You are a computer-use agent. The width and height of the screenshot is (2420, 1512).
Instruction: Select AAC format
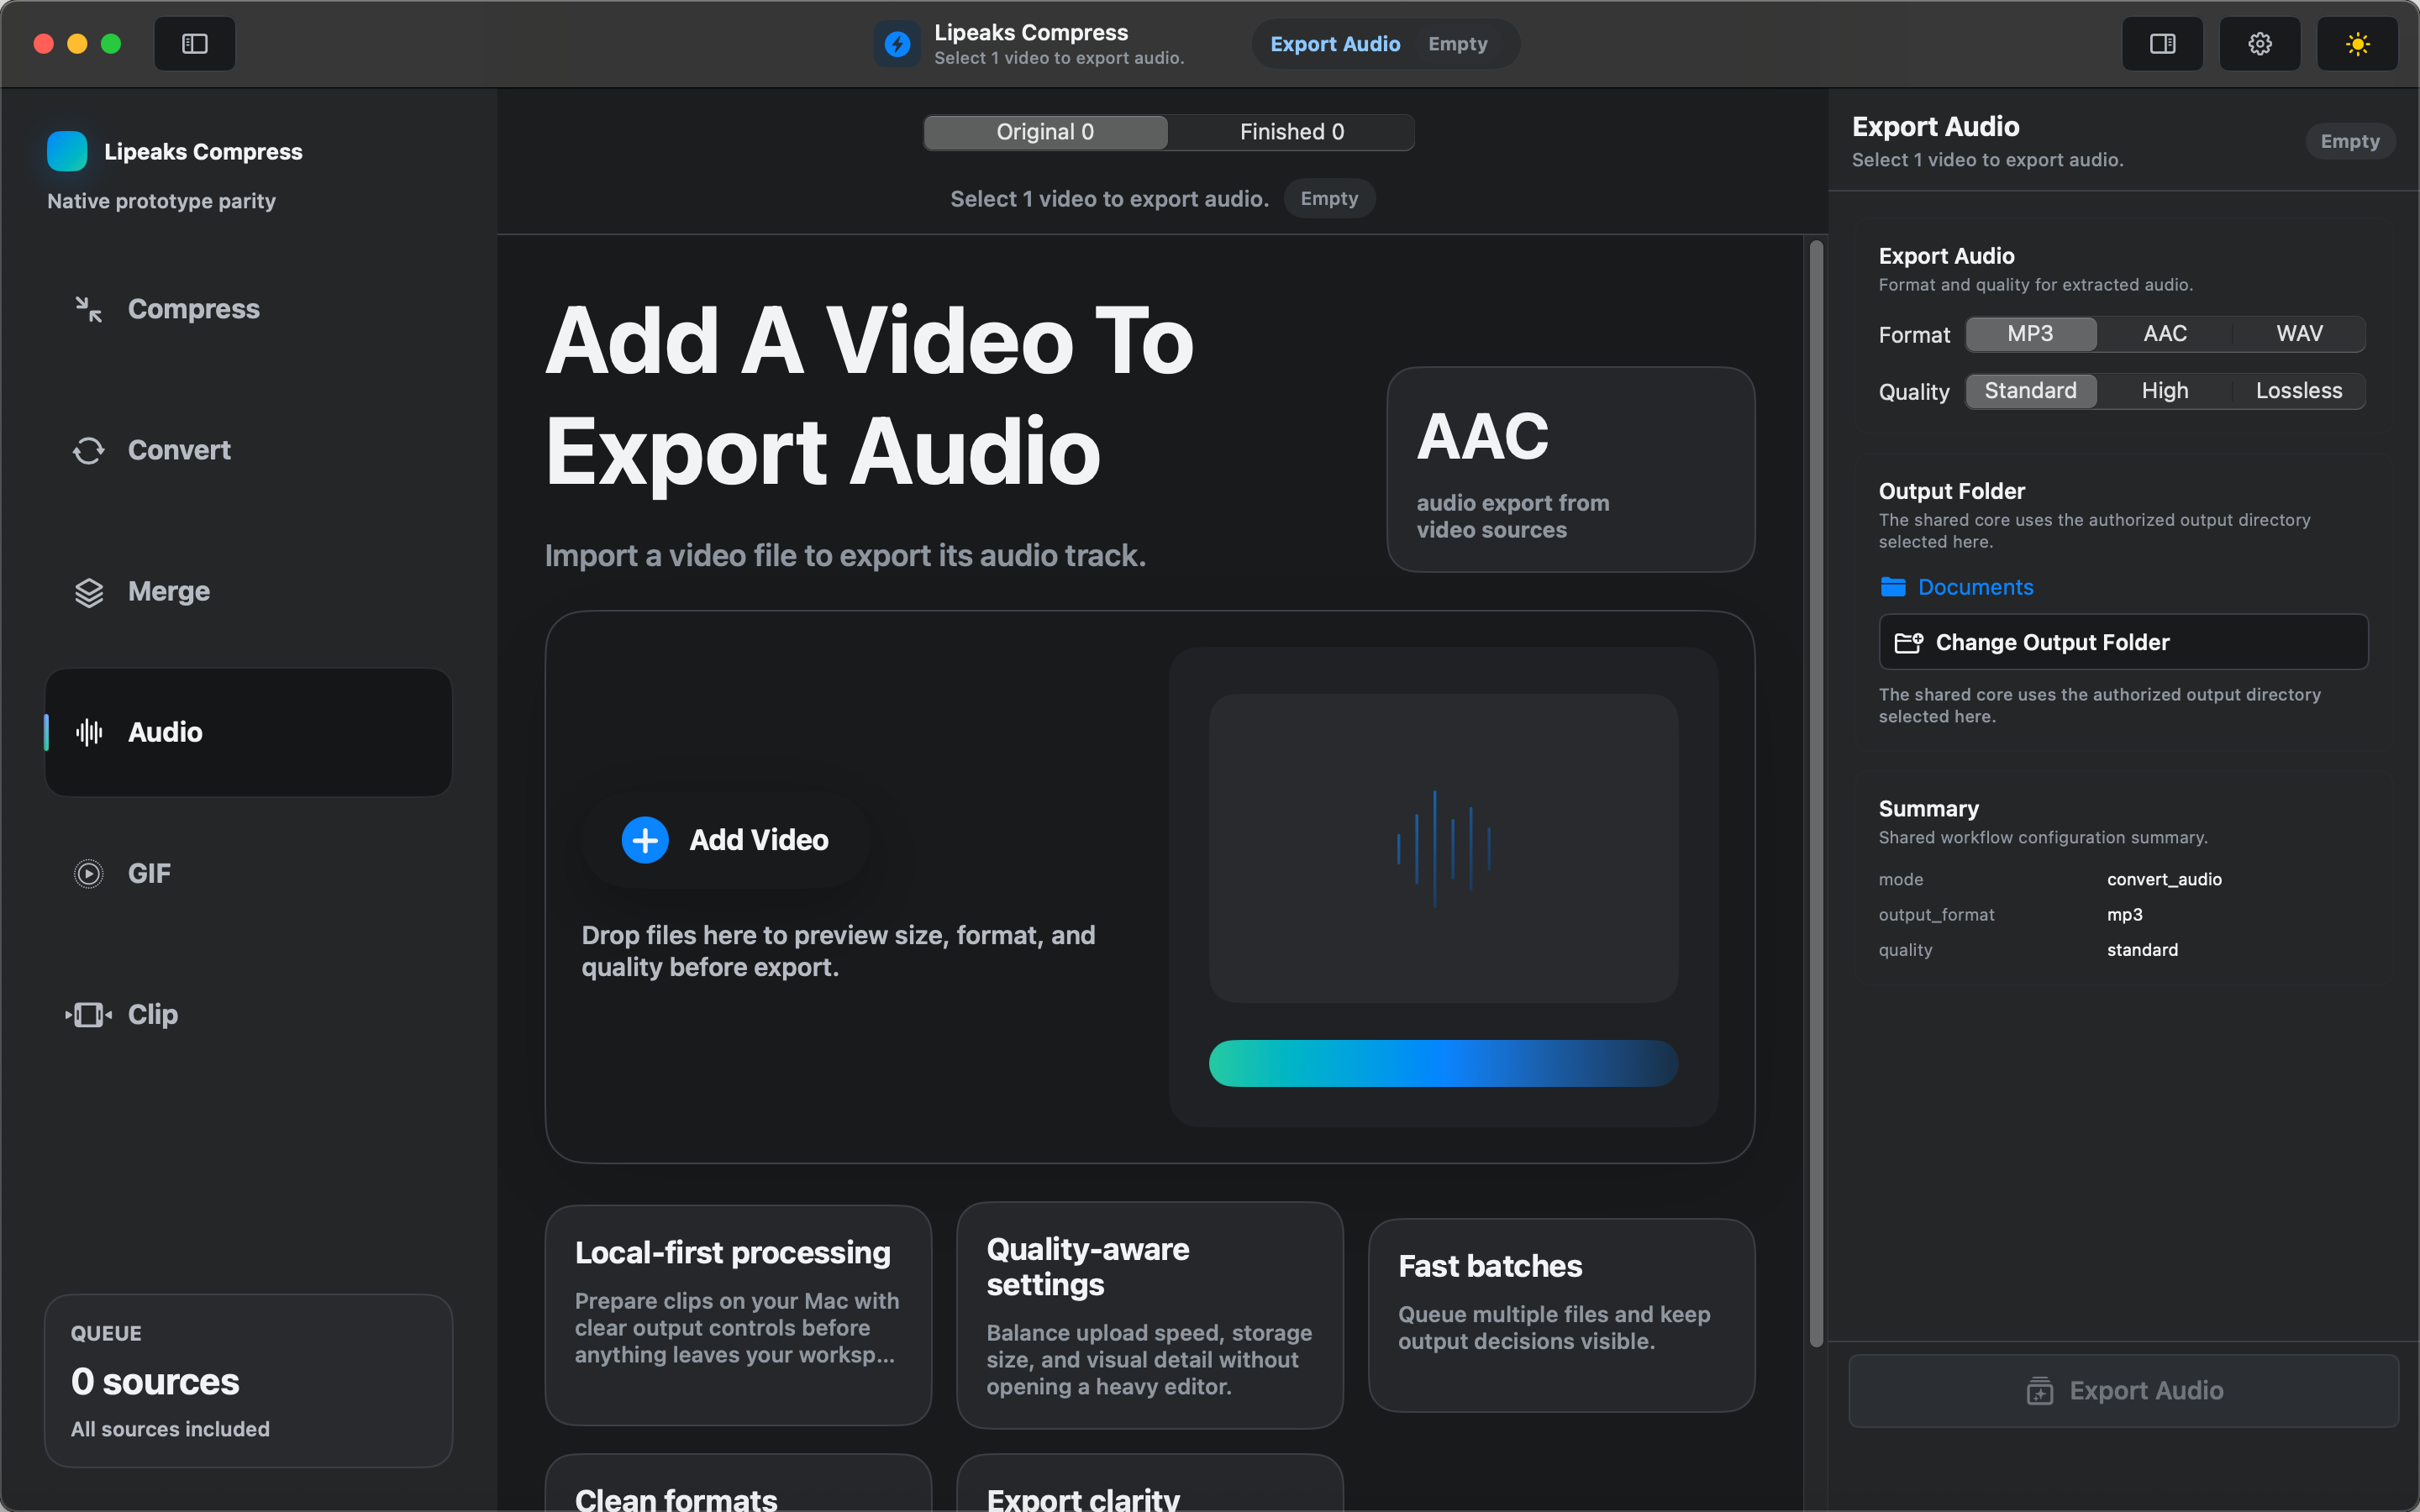point(2165,334)
